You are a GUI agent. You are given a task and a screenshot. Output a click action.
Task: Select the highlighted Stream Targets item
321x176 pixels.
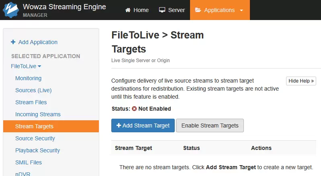(x=51, y=126)
